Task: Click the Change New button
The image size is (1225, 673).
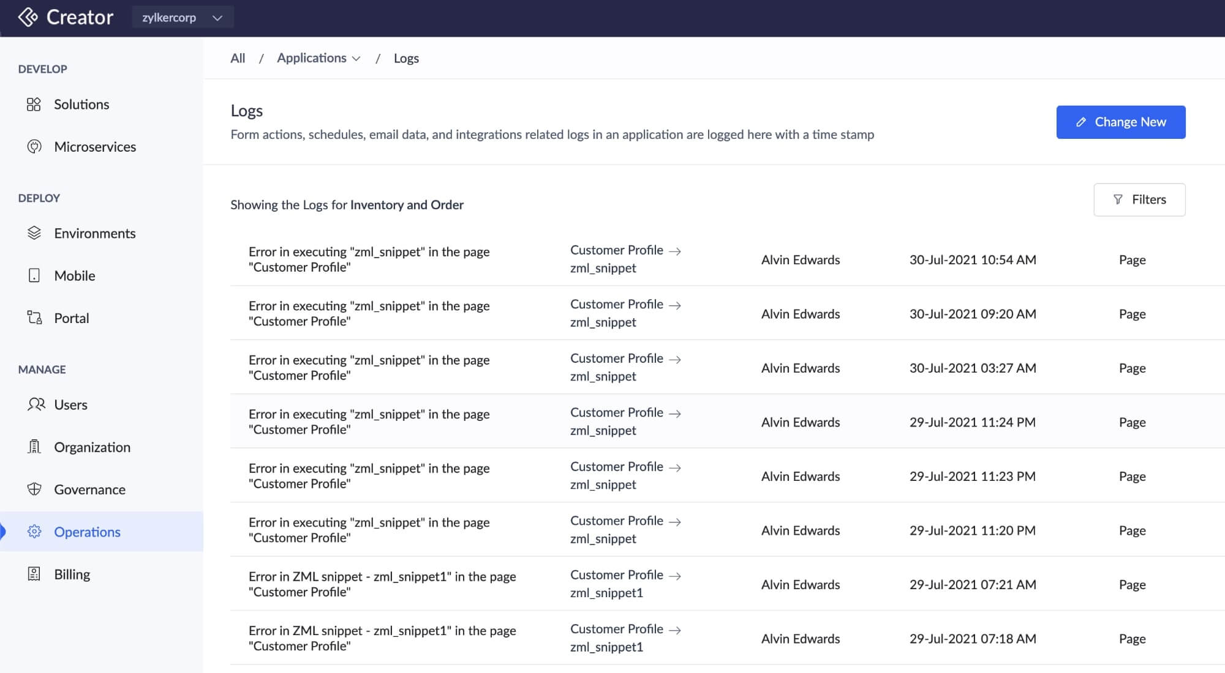Action: [x=1120, y=122]
